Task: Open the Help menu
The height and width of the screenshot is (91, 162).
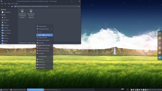Action: tap(16, 4)
